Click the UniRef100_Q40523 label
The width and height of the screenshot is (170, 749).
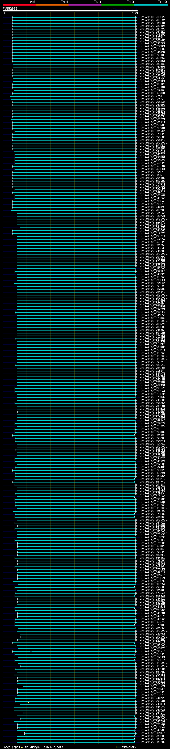pos(152,698)
